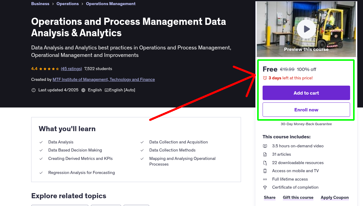Click Access on mobile and TV text

[296, 171]
